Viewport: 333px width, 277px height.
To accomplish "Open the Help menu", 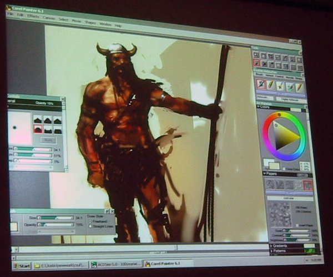I will pyautogui.click(x=118, y=26).
